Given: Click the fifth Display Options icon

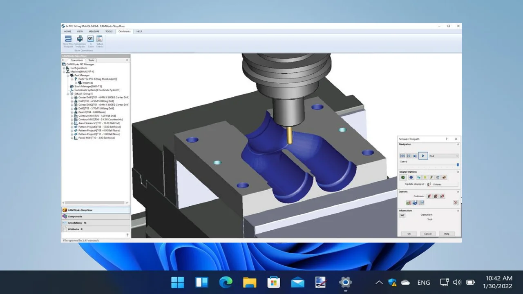Looking at the screenshot, I should (431, 178).
